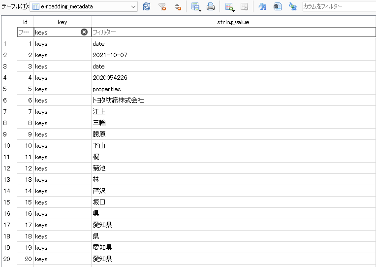Select the keys cell in row 9

coord(63,134)
